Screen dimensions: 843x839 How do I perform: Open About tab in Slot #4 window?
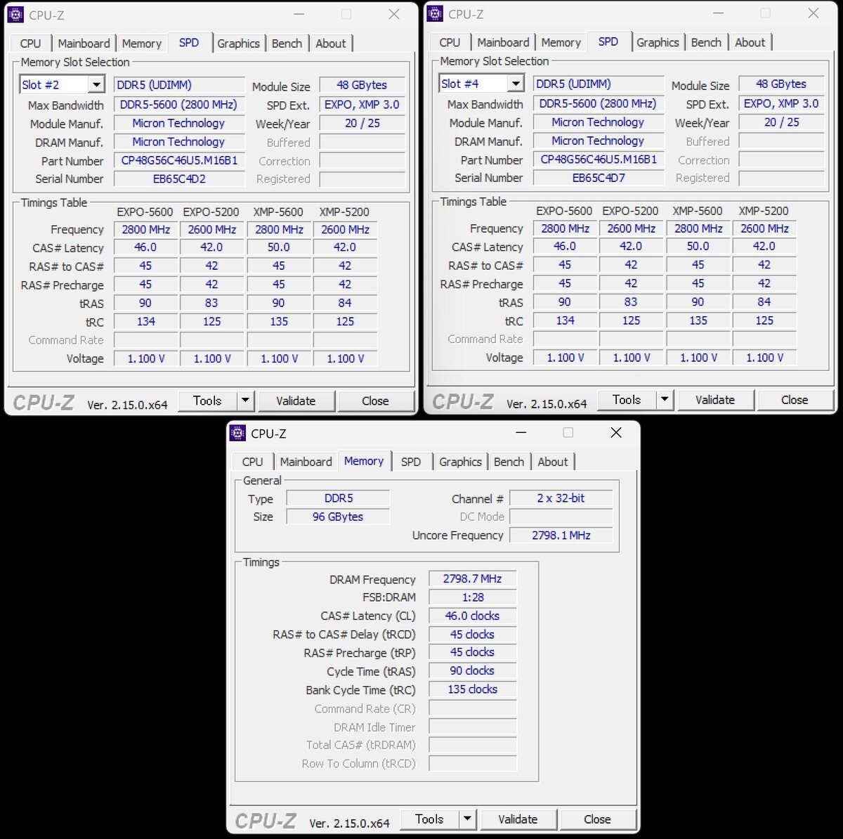(x=750, y=43)
